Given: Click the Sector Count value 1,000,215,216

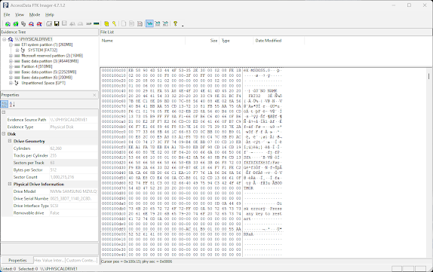Looking at the screenshot, I should (73, 177).
